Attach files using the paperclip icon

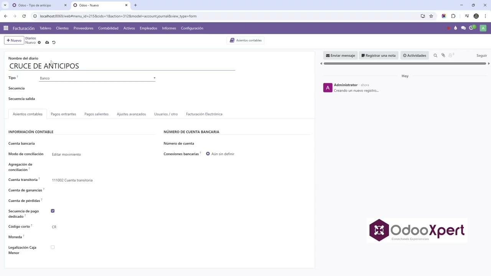click(x=443, y=55)
